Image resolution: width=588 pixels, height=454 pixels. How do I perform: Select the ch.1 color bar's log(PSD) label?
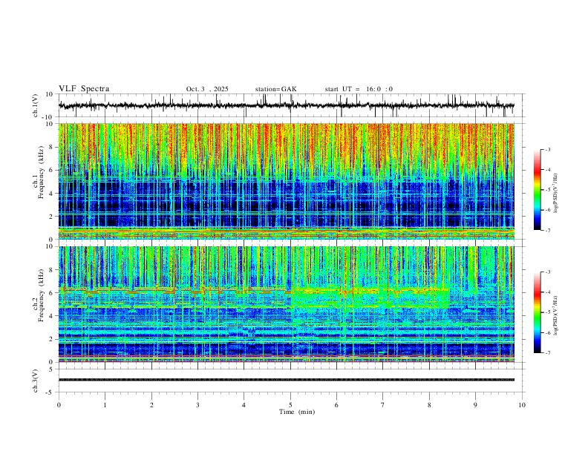coord(556,194)
